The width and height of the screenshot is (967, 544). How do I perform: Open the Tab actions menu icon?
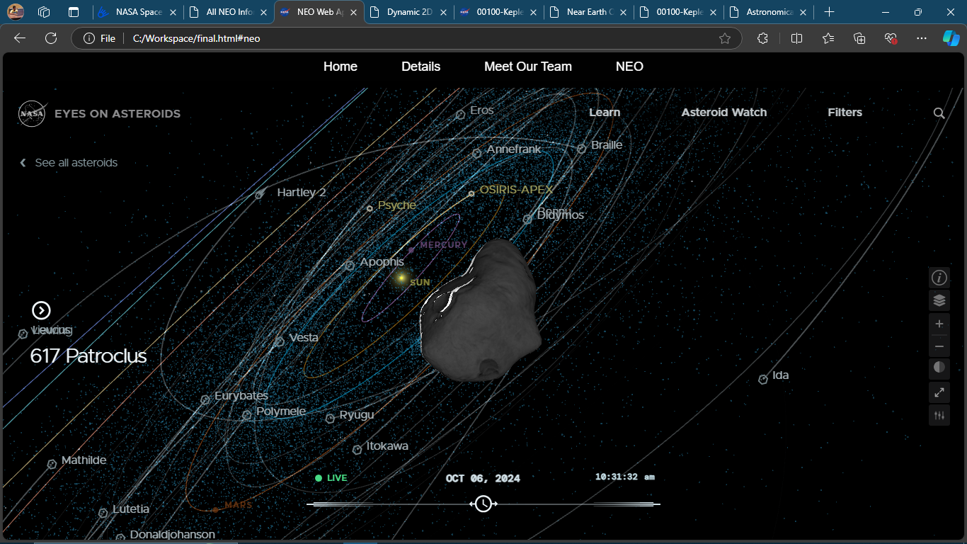click(x=74, y=12)
